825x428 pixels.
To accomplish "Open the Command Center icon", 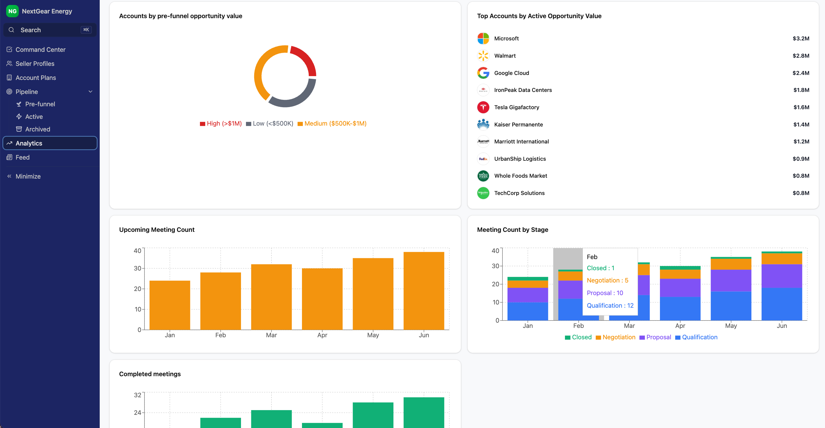I will click(x=9, y=49).
